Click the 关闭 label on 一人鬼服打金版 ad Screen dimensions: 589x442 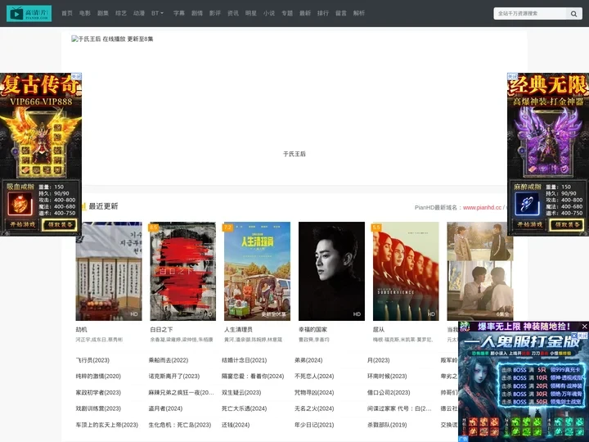pyautogui.click(x=582, y=336)
